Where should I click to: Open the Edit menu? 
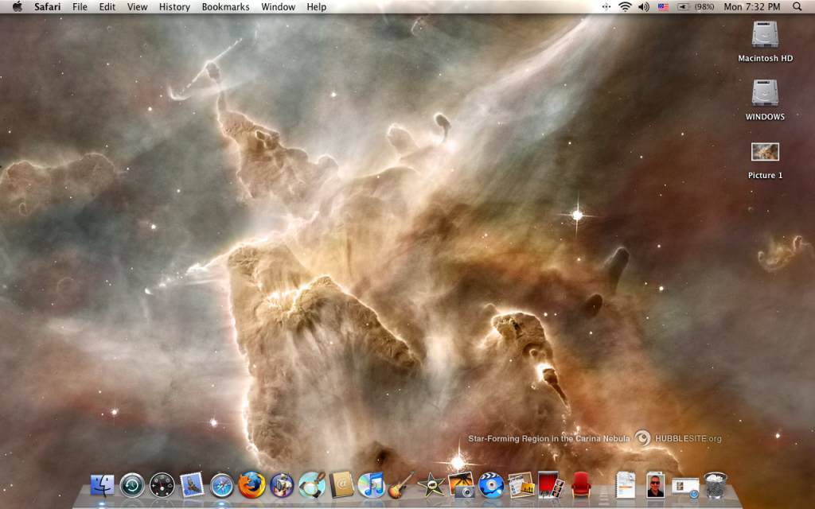coord(107,6)
